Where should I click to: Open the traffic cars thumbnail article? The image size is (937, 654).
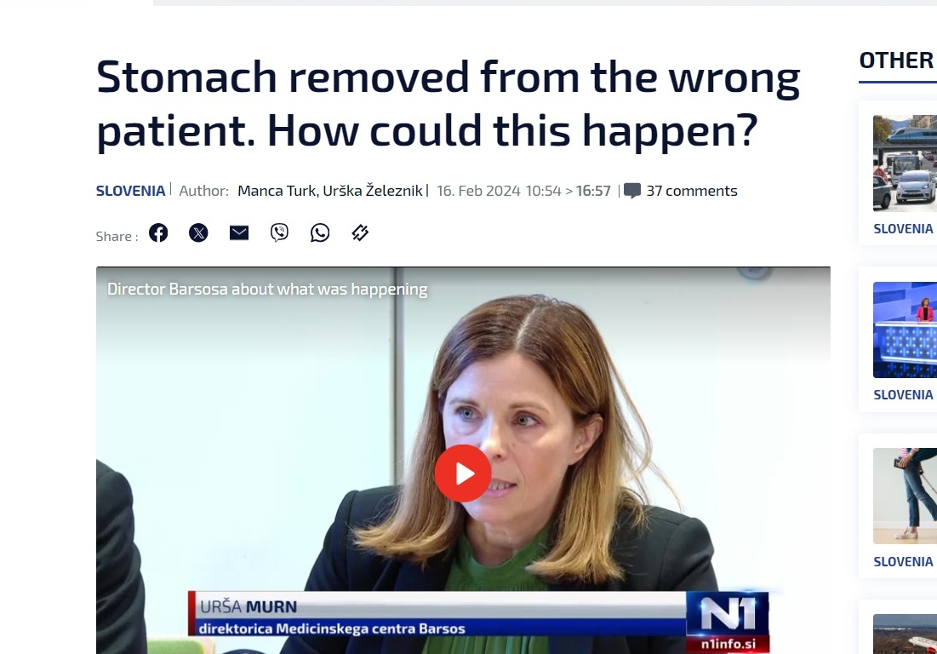pyautogui.click(x=905, y=163)
